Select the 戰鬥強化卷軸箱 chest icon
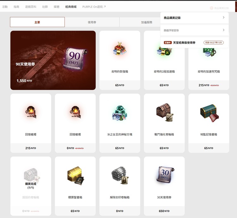This screenshot has height=218, width=237. pyautogui.click(x=165, y=112)
